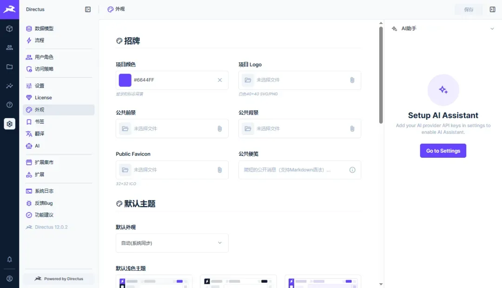502x288 pixels.
Task: Click the Directus rabbit logo
Action: coord(10,9)
